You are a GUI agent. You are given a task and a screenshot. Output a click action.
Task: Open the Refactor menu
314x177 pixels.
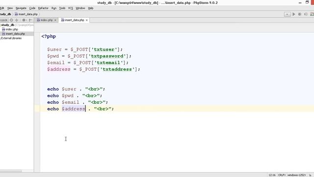pyautogui.click(x=43, y=8)
